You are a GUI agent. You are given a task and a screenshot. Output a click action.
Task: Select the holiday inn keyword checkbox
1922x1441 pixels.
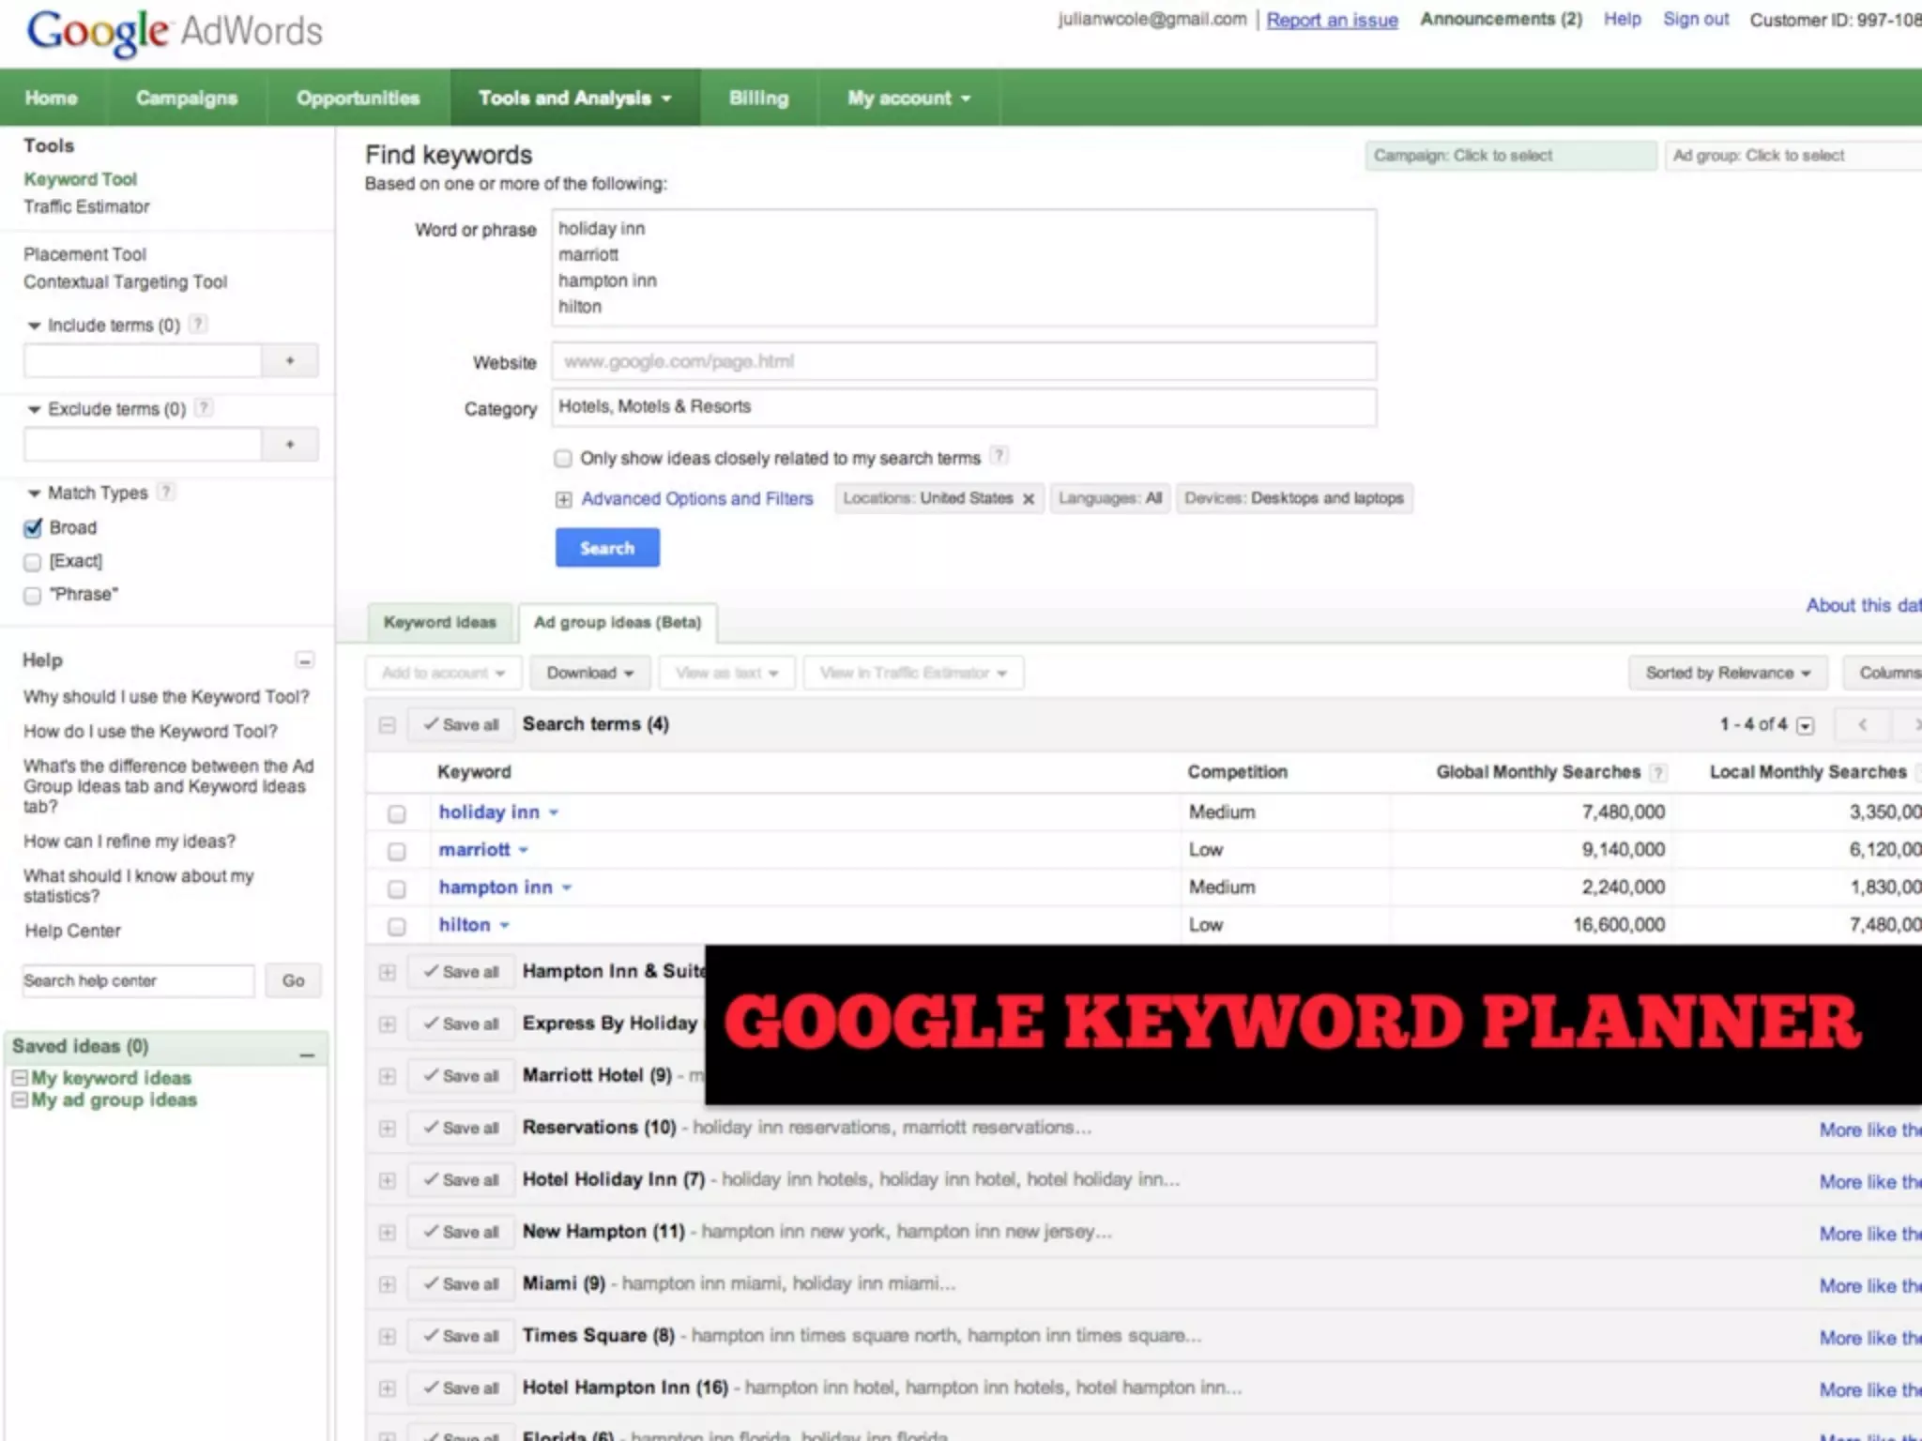(x=397, y=813)
